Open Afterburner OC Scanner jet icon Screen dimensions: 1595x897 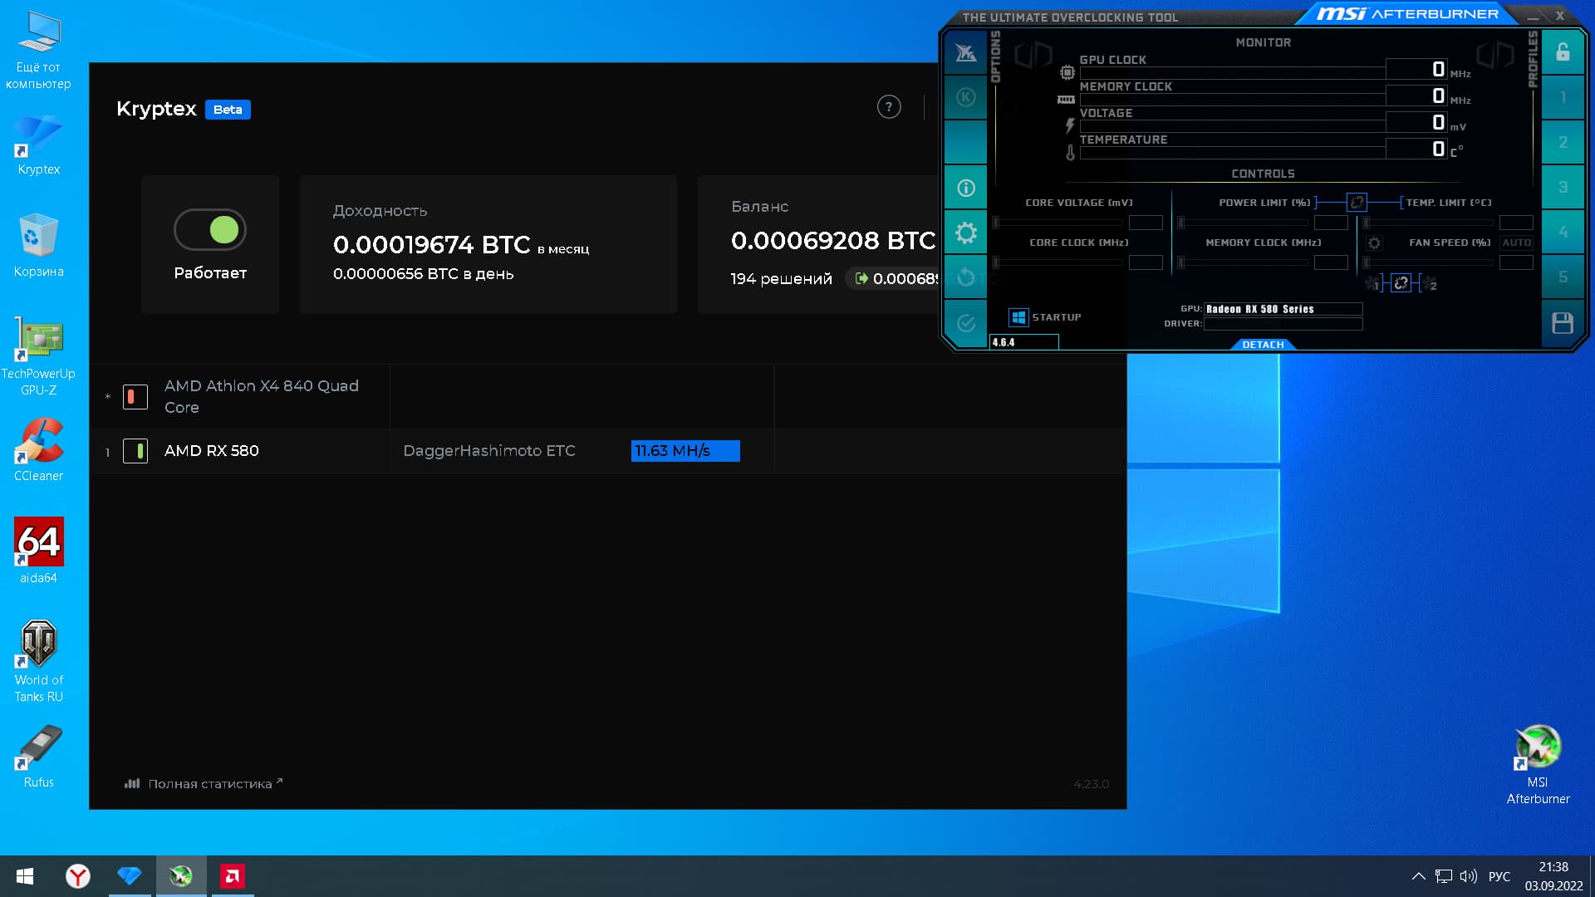(965, 53)
